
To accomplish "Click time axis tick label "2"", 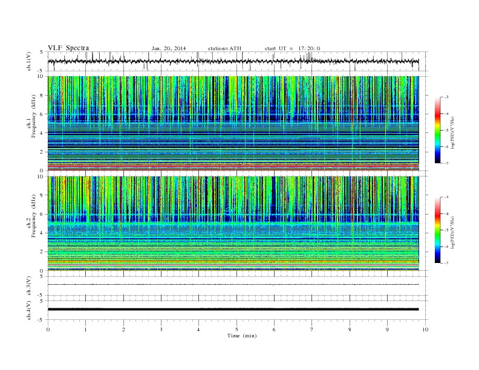I will point(123,329).
